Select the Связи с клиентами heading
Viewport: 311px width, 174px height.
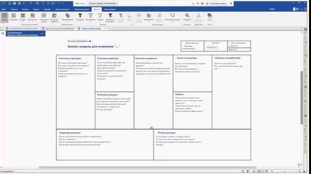tap(187, 58)
